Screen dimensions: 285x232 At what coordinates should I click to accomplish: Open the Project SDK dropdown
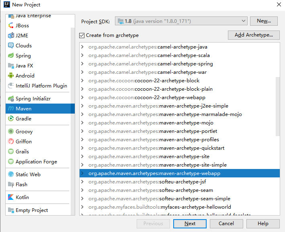(x=181, y=21)
